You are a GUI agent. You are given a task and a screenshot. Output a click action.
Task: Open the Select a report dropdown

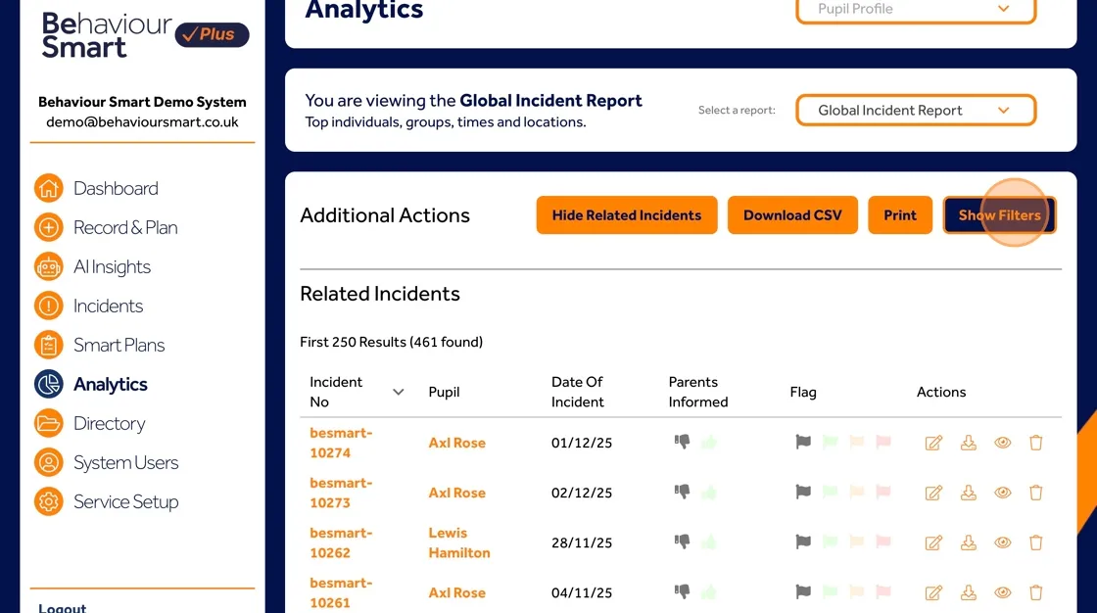pyautogui.click(x=915, y=110)
